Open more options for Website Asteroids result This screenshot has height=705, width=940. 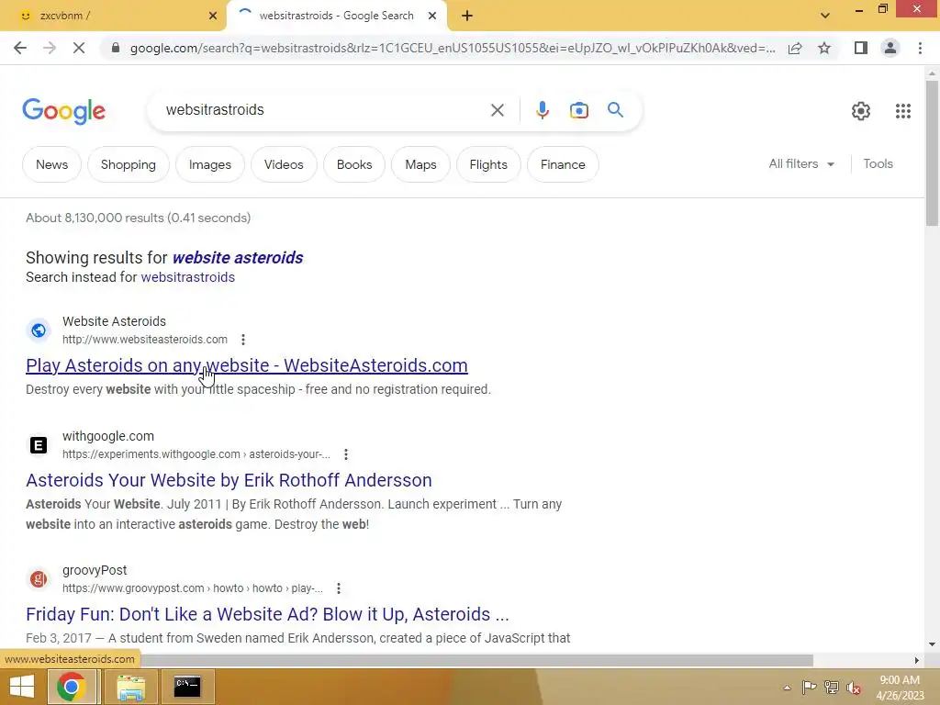point(242,340)
